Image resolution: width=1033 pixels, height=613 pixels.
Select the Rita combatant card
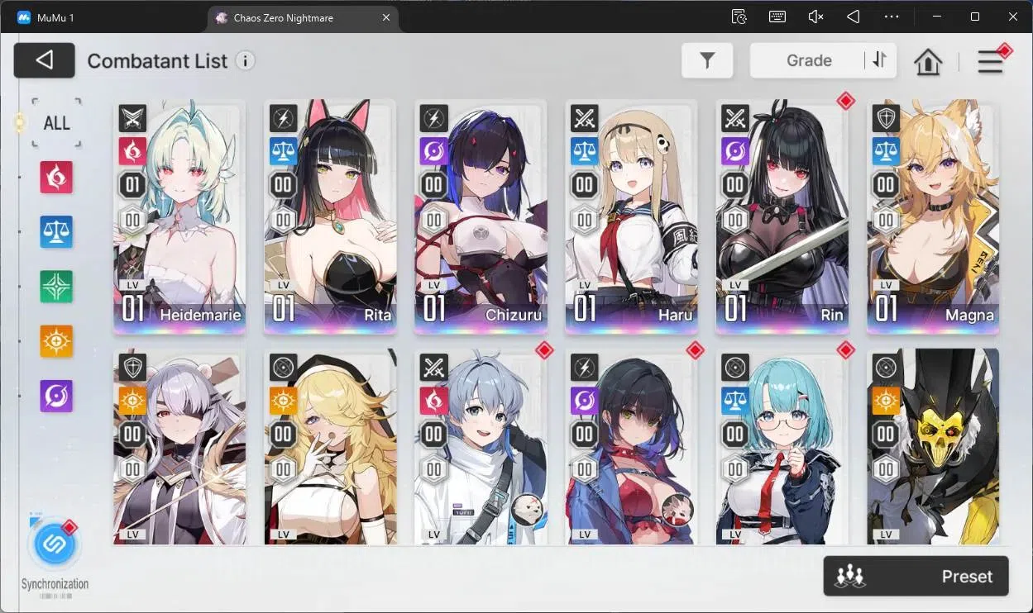330,217
